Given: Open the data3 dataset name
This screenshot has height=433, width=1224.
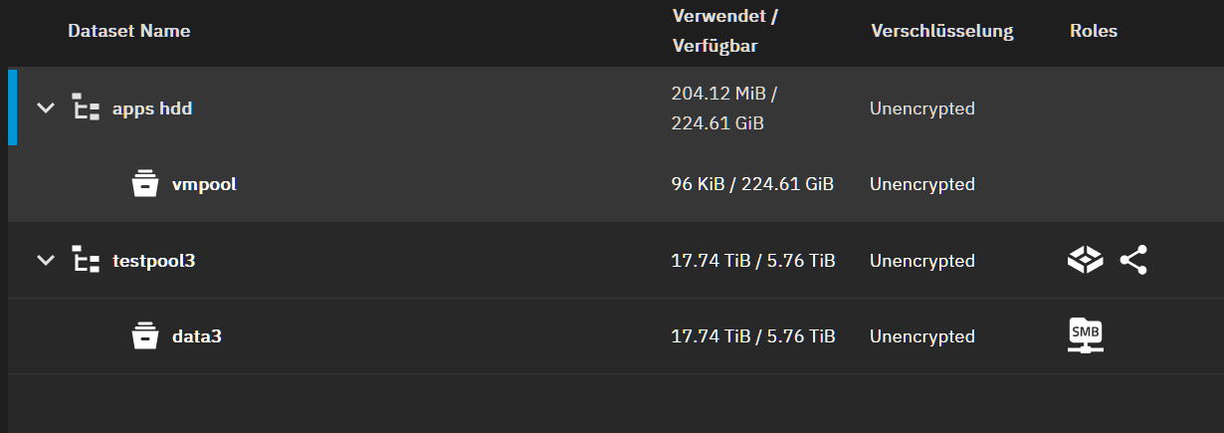Looking at the screenshot, I should coord(197,336).
